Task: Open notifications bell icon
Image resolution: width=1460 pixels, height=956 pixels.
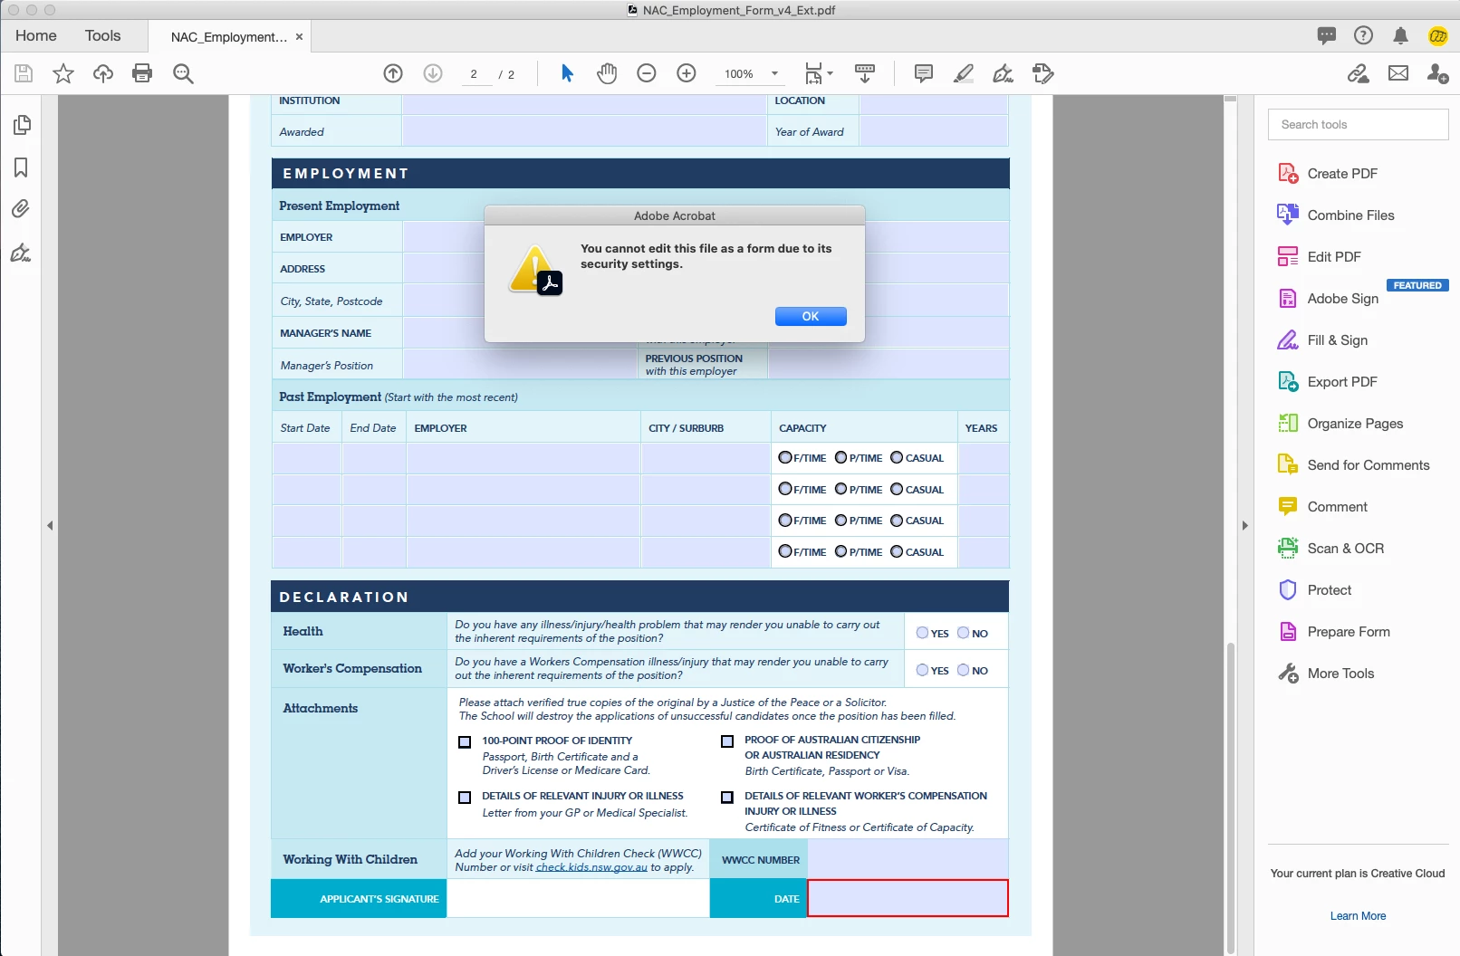Action: [x=1400, y=35]
